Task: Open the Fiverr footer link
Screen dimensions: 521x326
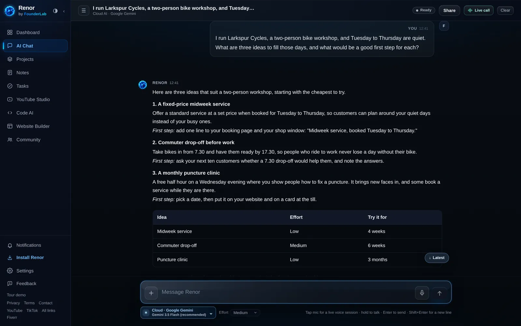Action: pyautogui.click(x=12, y=318)
